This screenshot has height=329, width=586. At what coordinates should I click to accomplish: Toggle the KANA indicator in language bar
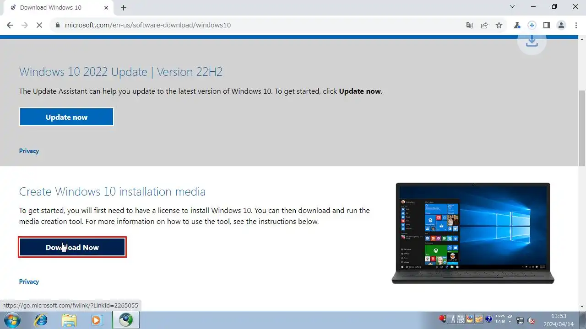500,322
